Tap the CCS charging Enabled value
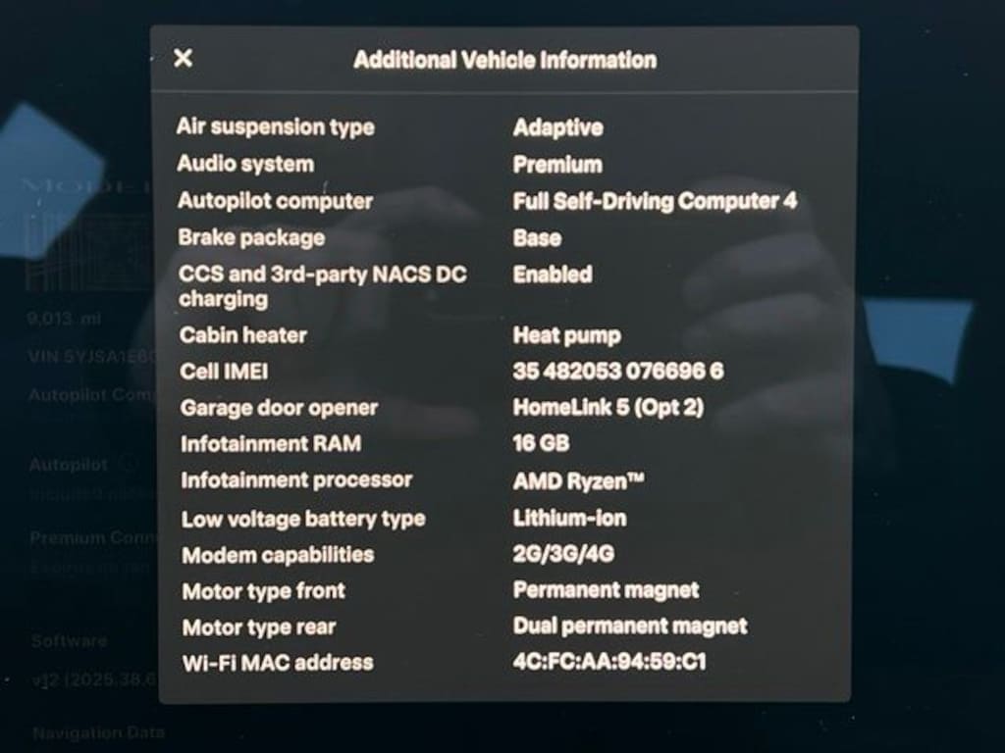This screenshot has height=753, width=1005. 552,275
